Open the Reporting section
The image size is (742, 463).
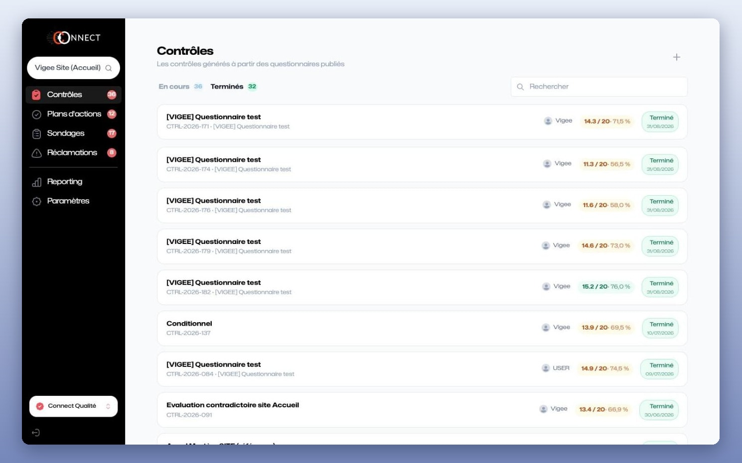click(x=73, y=182)
